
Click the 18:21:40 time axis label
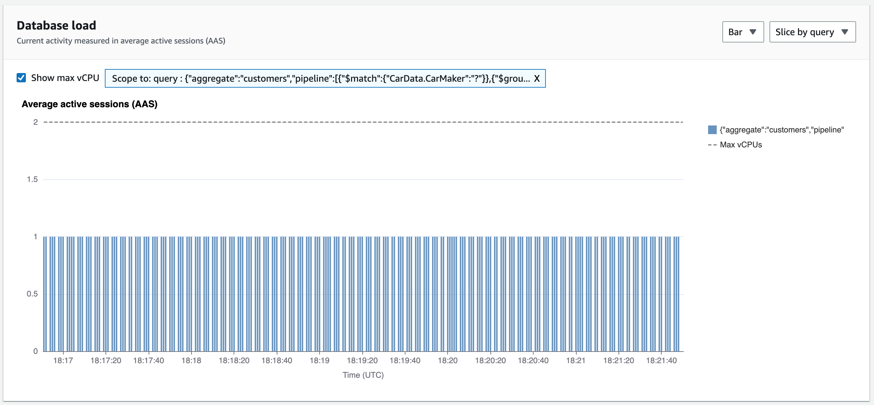661,361
